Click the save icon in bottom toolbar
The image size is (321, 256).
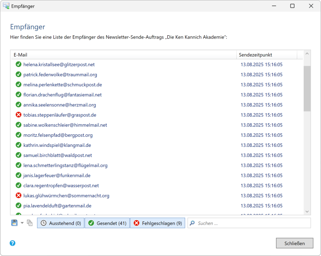(x=14, y=223)
